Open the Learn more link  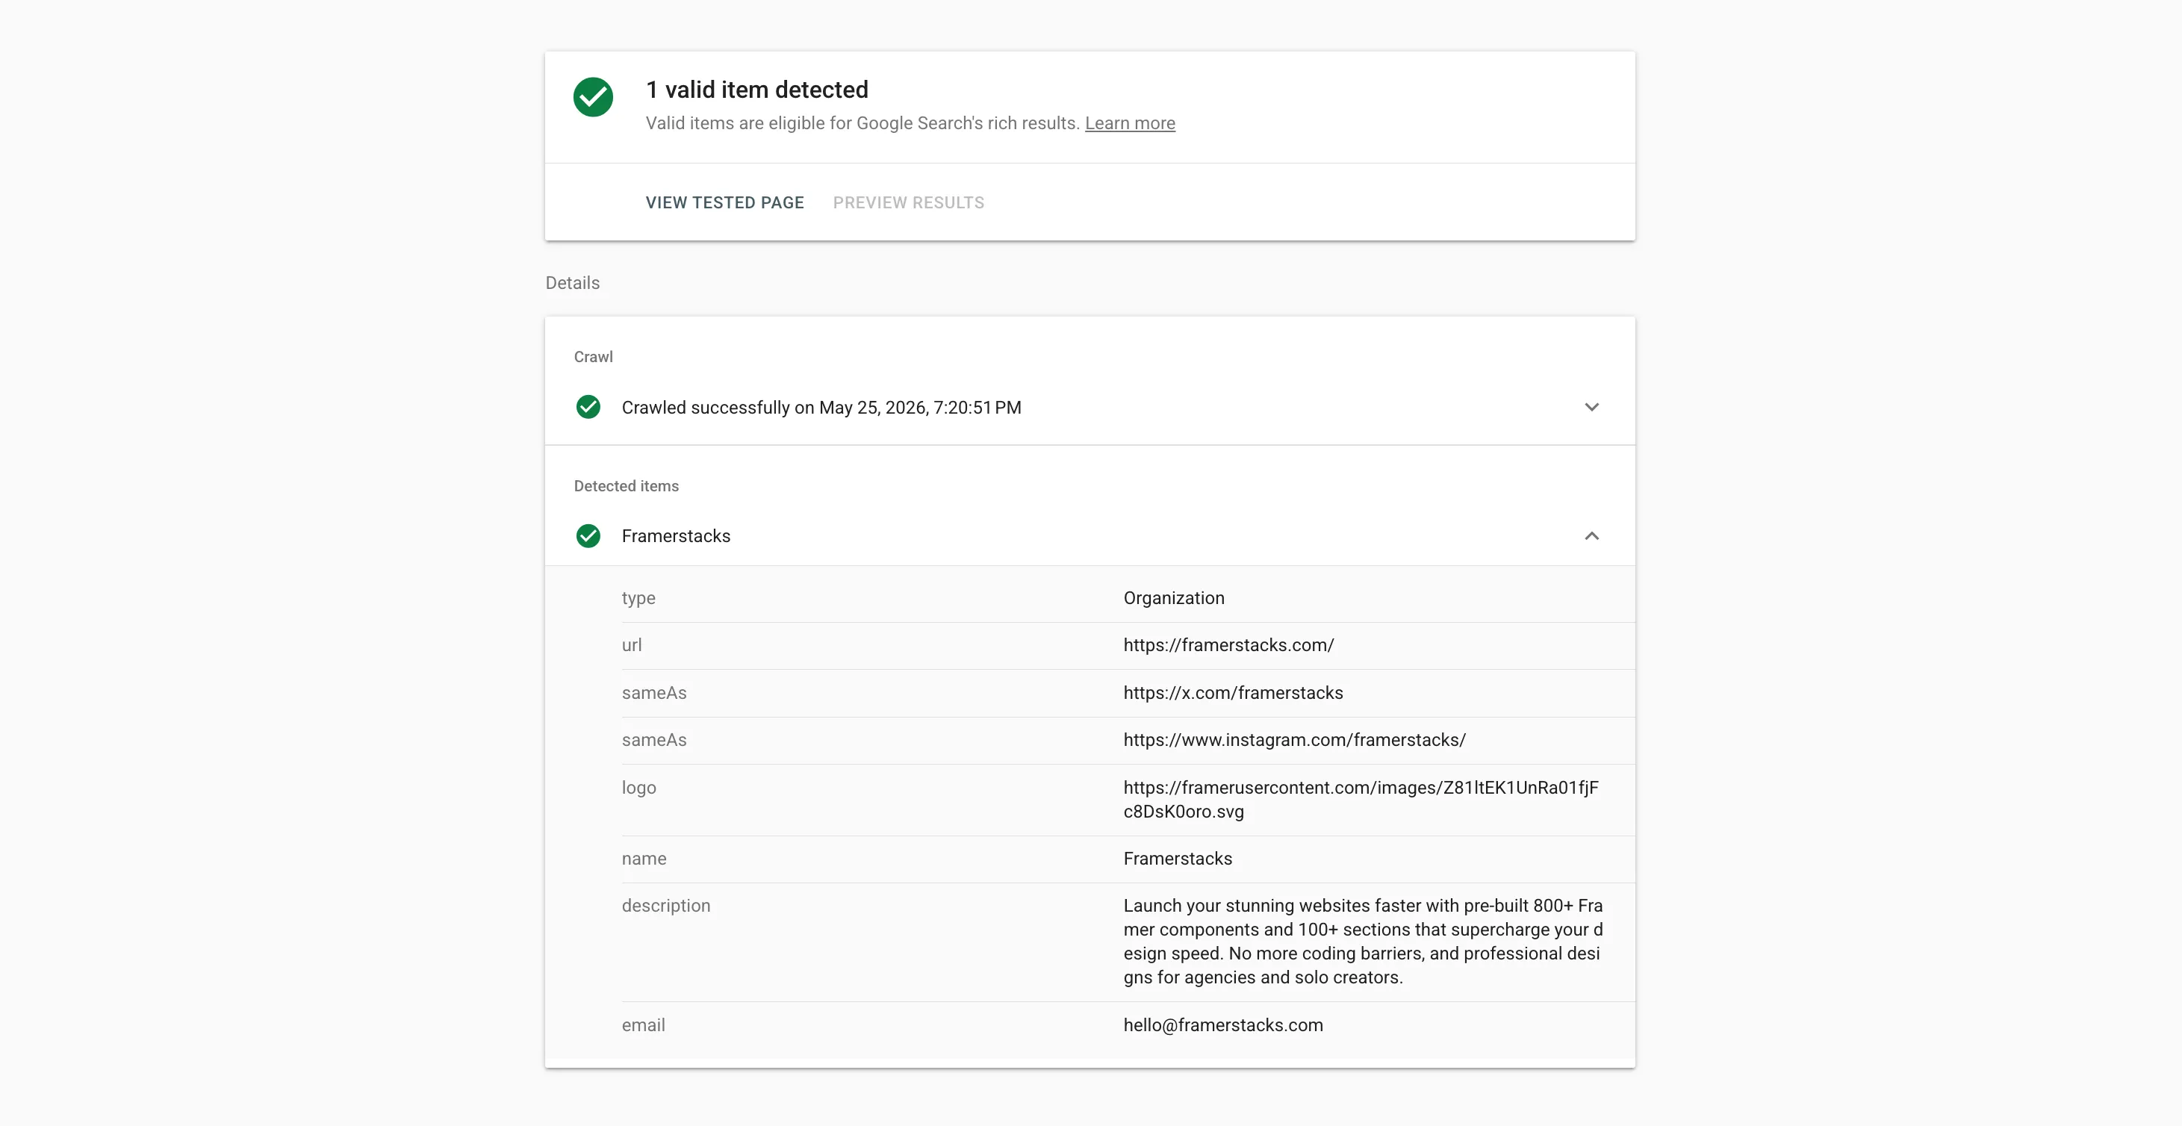pyautogui.click(x=1130, y=124)
